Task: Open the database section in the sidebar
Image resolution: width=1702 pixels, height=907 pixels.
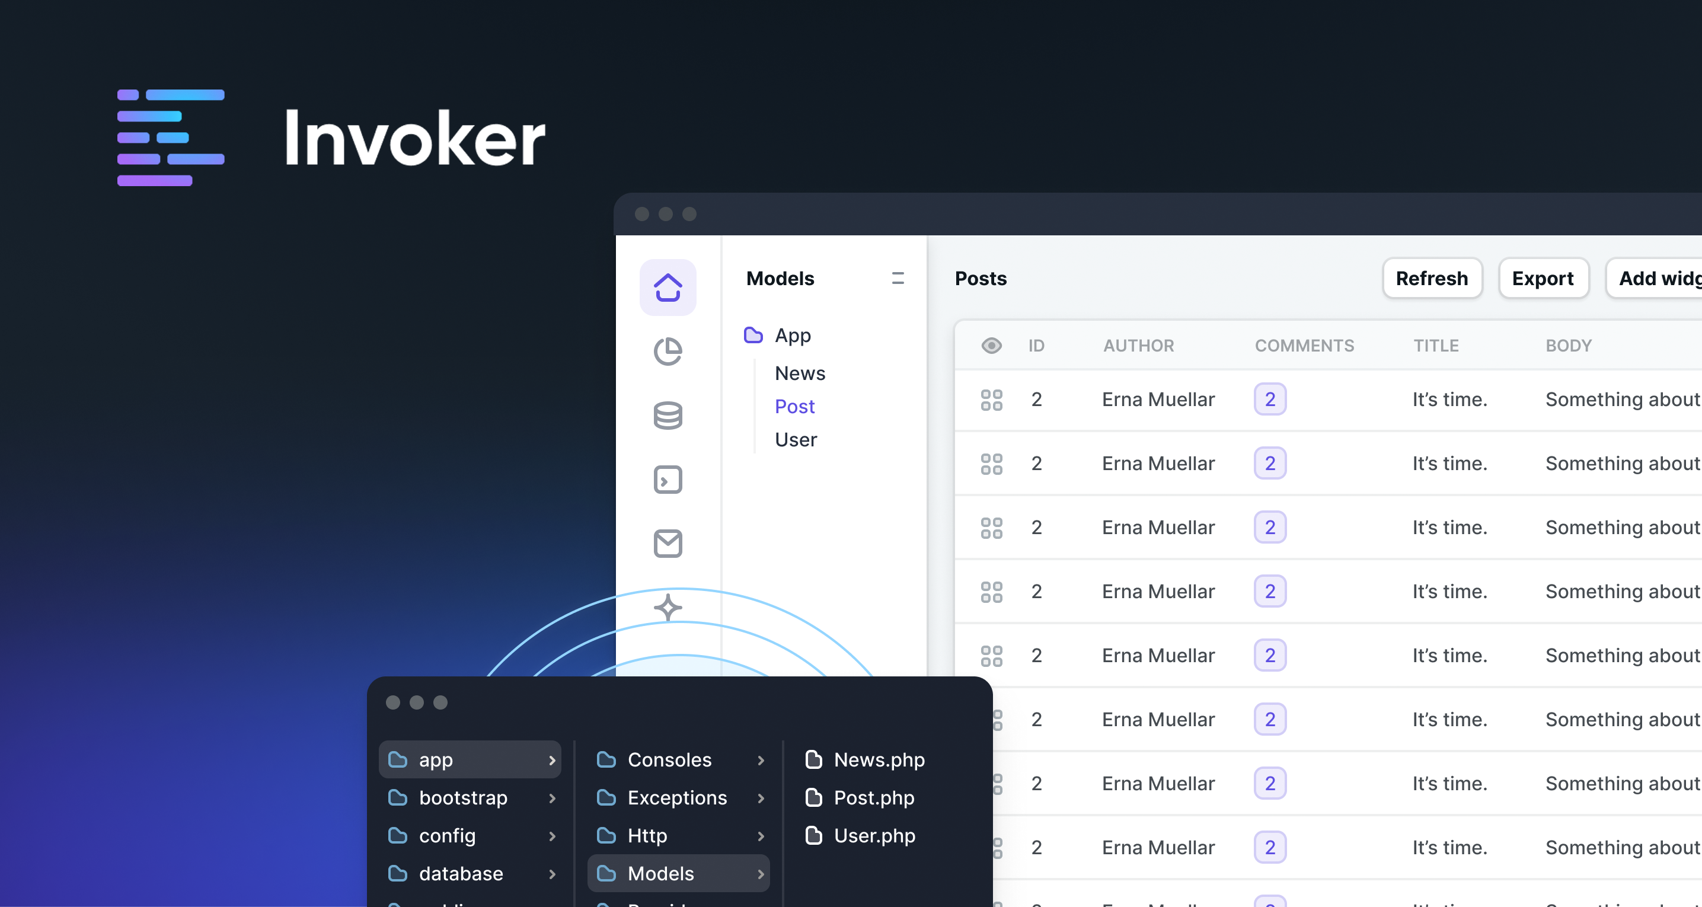Action: click(x=668, y=416)
